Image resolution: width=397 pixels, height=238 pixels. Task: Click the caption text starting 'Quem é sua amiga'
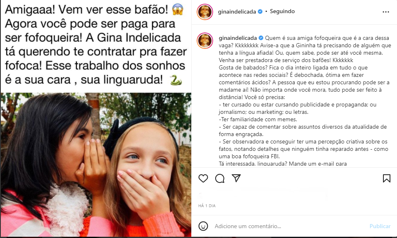pyautogui.click(x=305, y=101)
